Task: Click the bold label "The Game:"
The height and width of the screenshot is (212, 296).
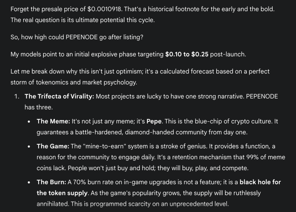Action: tap(53, 146)
